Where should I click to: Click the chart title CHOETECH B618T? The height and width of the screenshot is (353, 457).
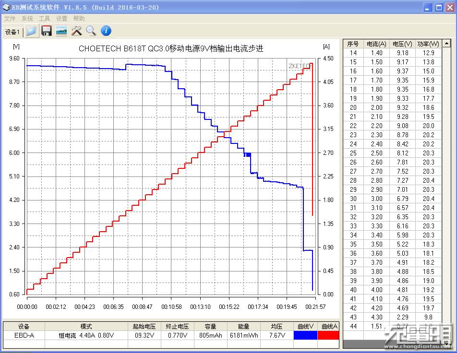[171, 48]
